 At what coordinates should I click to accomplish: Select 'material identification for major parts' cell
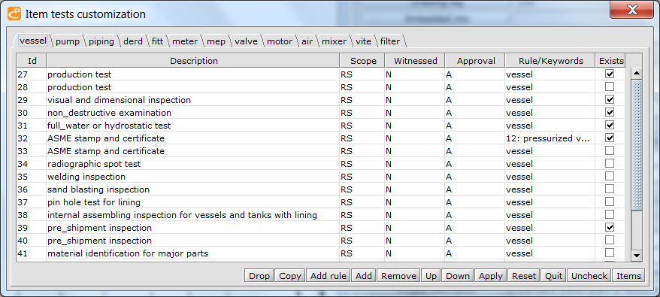(193, 253)
